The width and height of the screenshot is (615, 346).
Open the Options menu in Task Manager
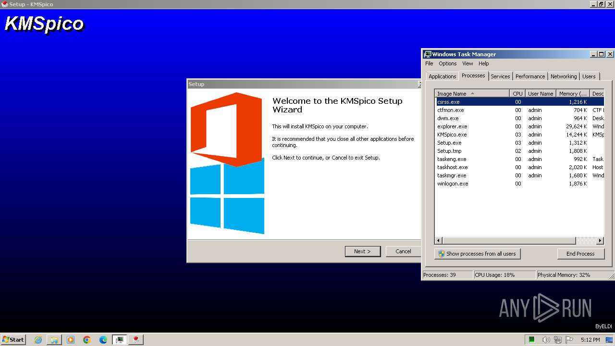447,63
